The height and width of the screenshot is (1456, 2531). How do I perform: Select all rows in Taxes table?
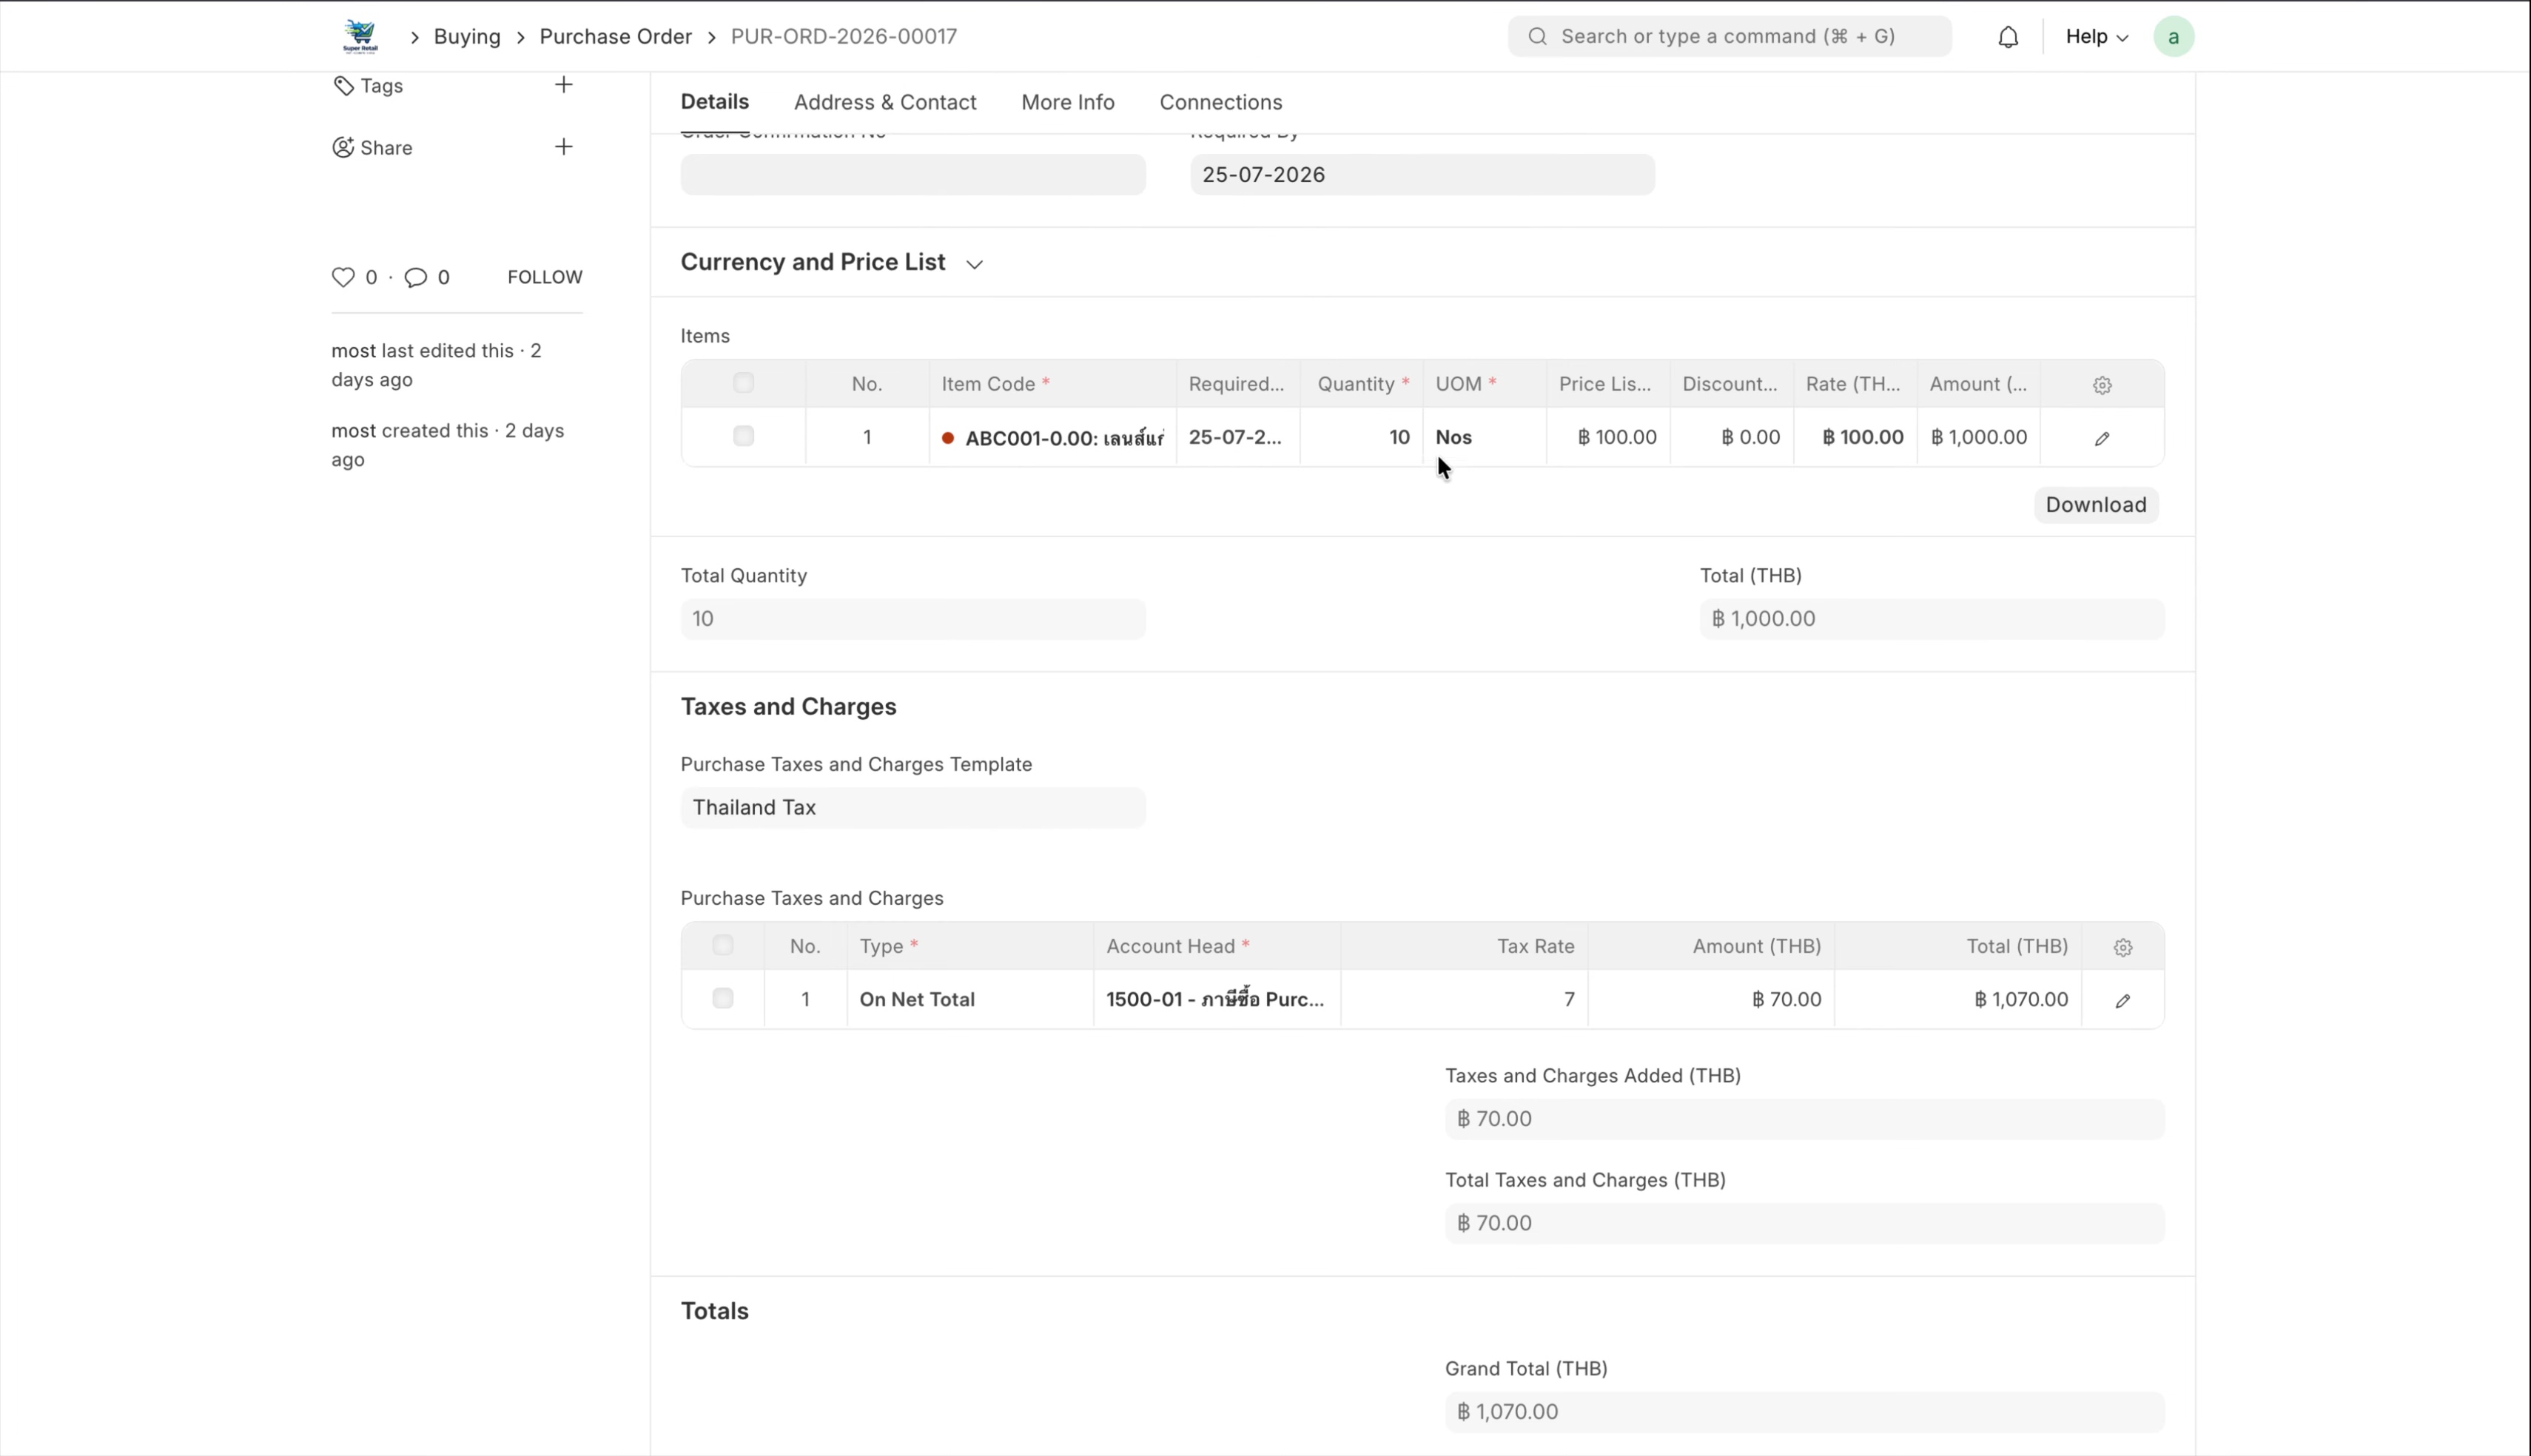(723, 945)
